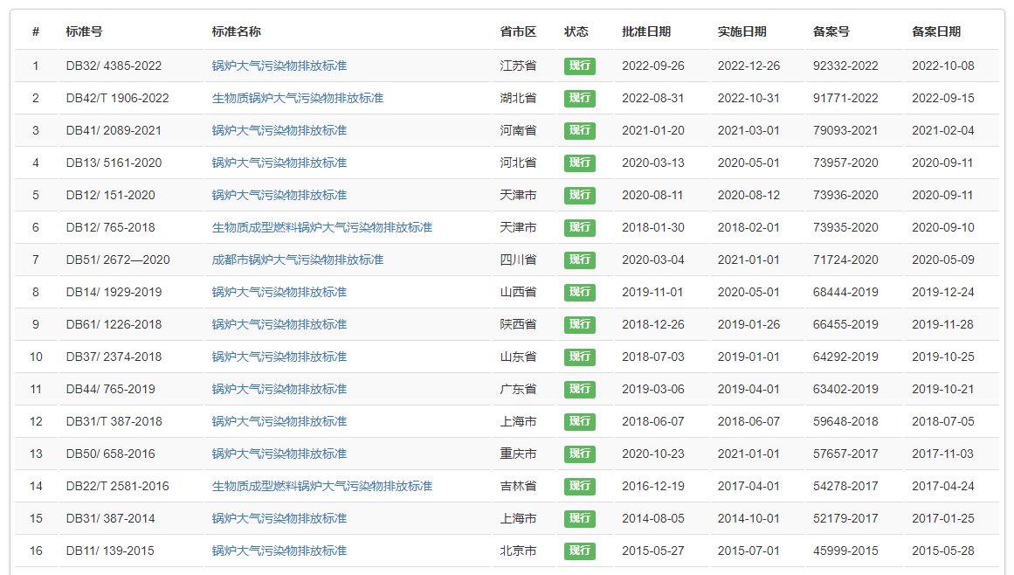Open the 成都市锅炉大气污染物排放标准 link
1014x575 pixels.
tap(297, 260)
